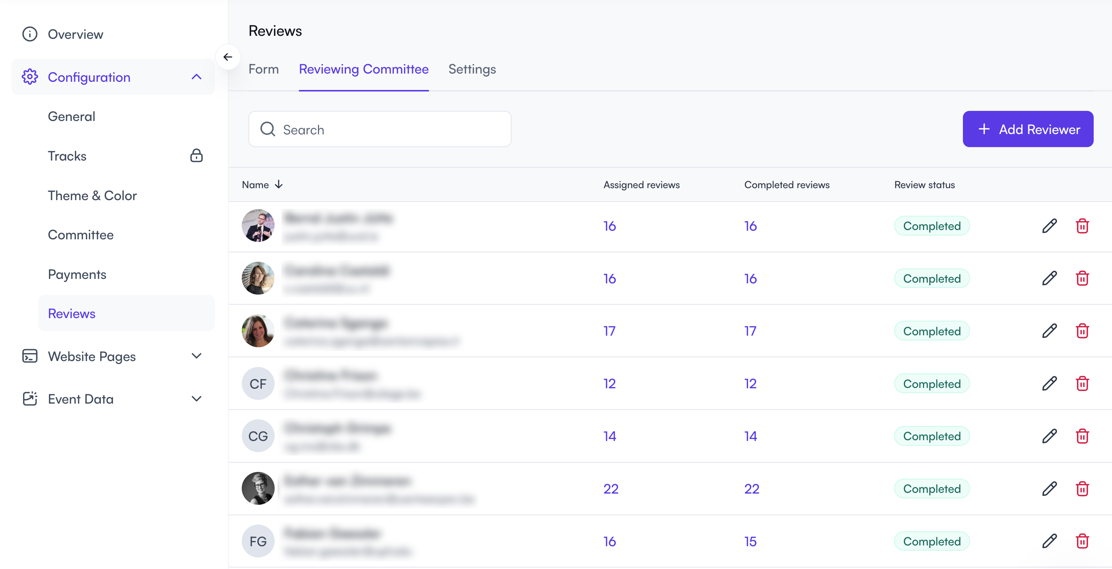Screen dimensions: 1112x569
Task: Click the Search reviewers input field
Action: coord(389,130)
